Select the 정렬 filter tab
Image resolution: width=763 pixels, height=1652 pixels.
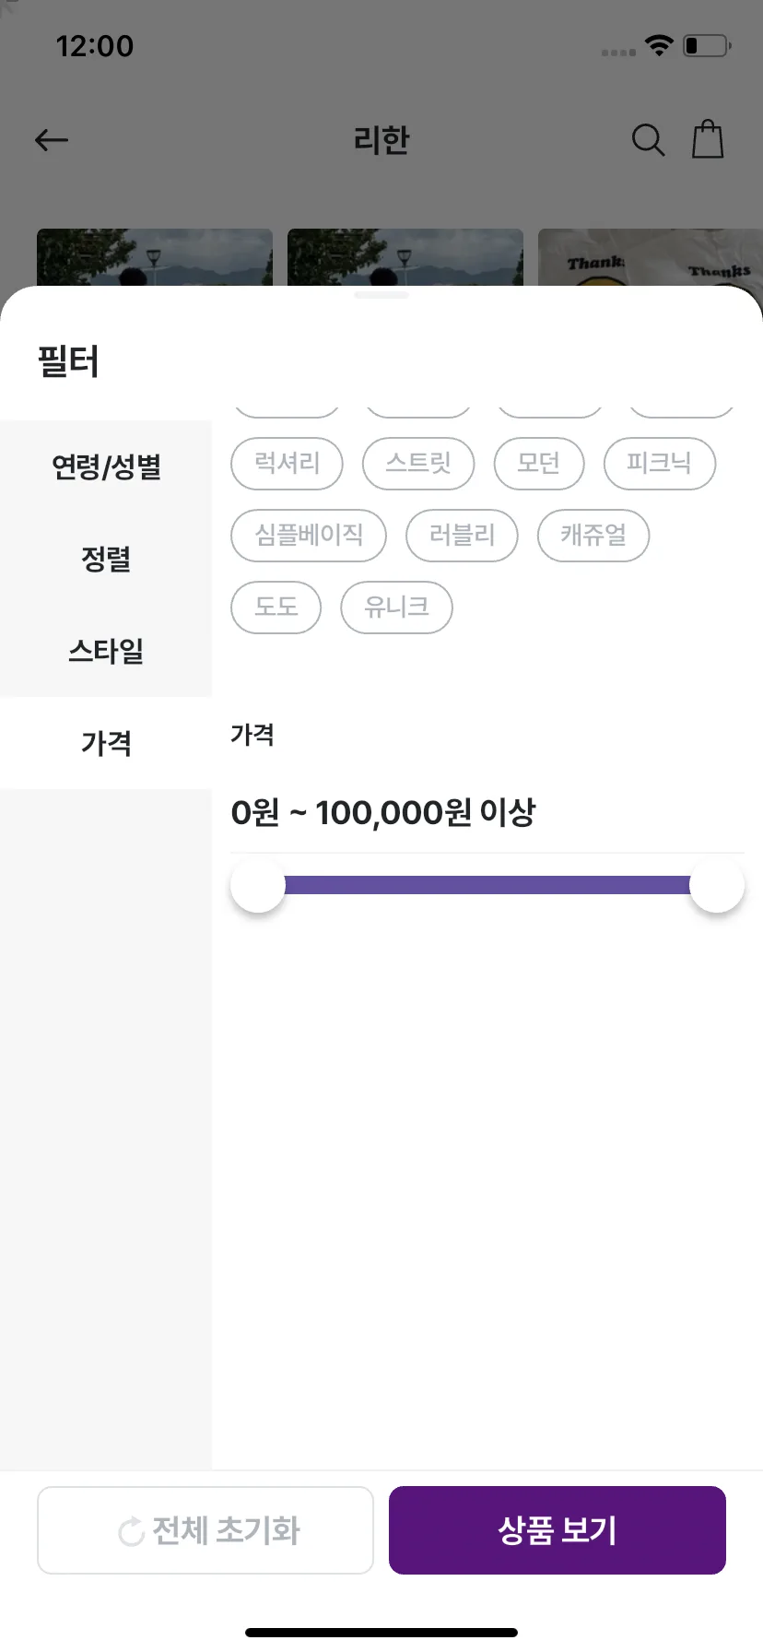(x=106, y=559)
